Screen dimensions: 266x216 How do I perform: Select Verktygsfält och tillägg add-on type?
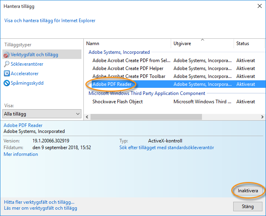(x=42, y=55)
